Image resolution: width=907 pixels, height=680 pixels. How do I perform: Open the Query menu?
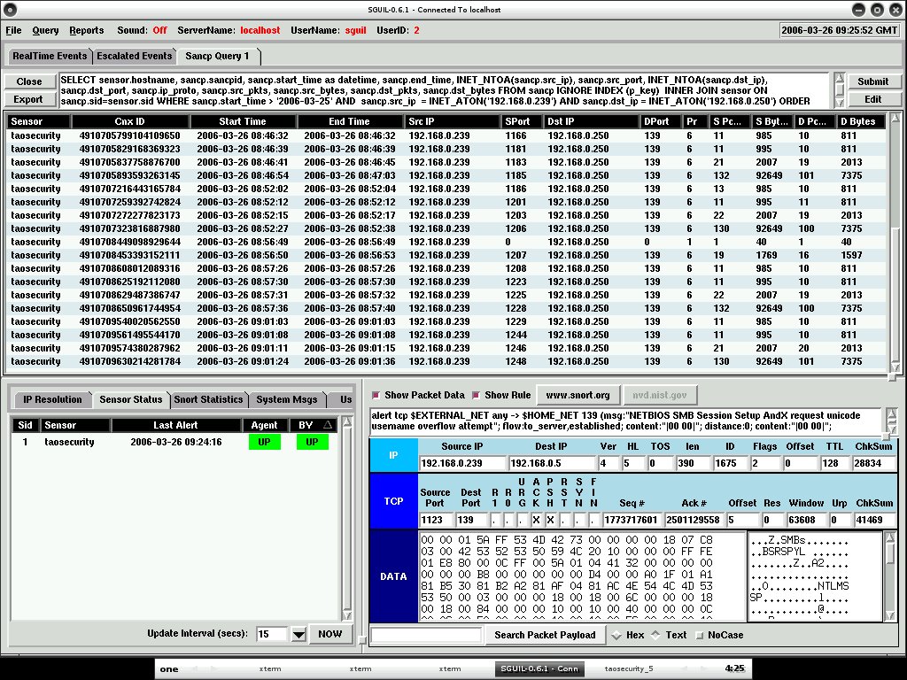coord(45,30)
